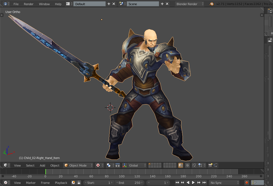The height and width of the screenshot is (186, 273).
Task: Toggle the 3D manipulator axes icon
Action: coord(125,165)
